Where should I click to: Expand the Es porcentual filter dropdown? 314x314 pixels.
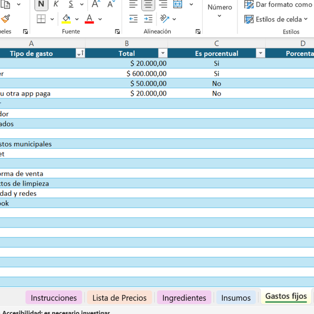point(261,53)
